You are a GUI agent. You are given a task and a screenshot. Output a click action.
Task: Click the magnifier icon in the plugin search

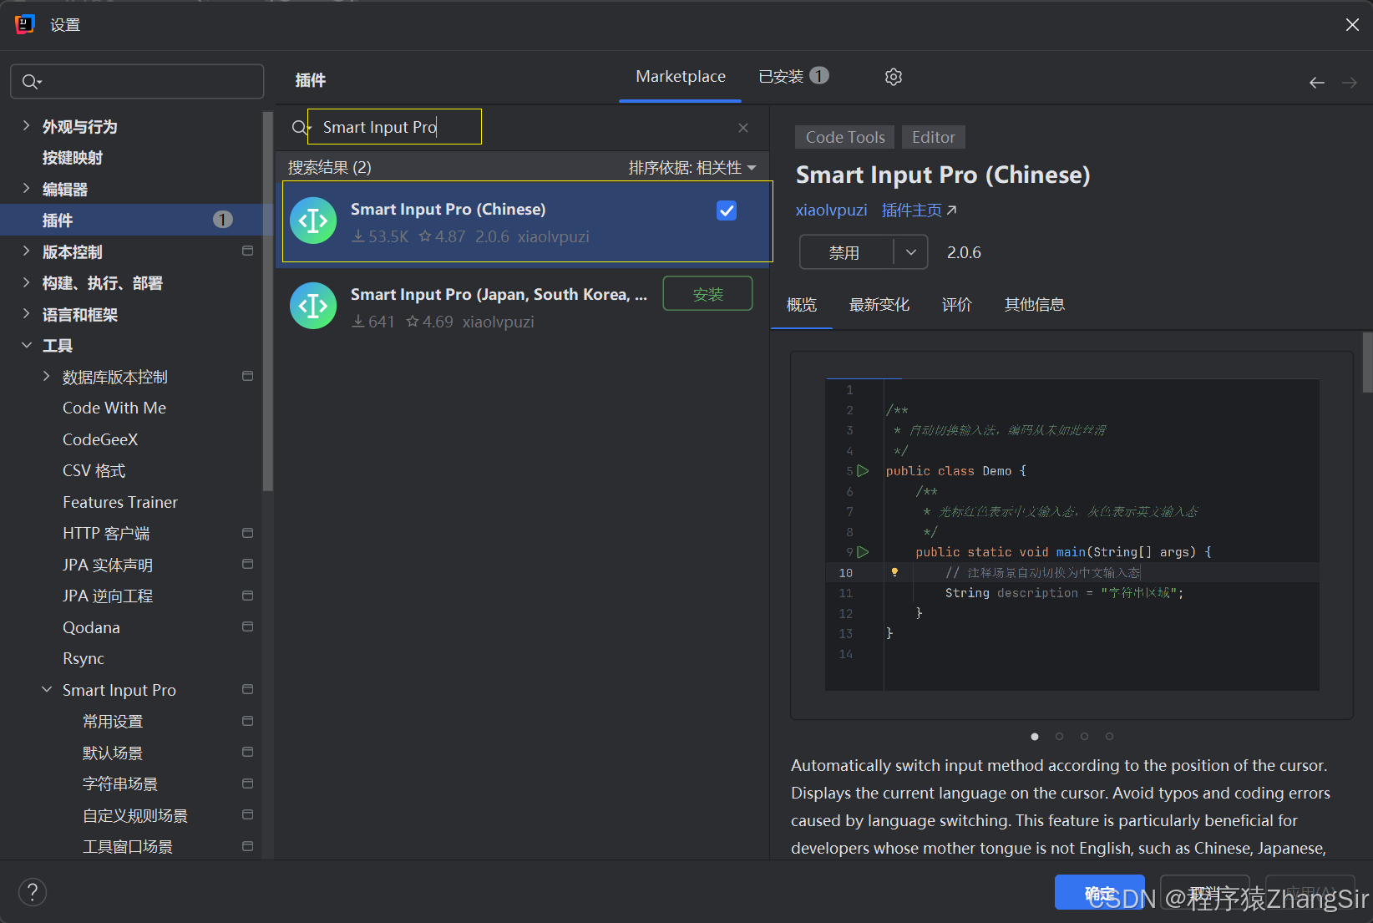point(300,127)
